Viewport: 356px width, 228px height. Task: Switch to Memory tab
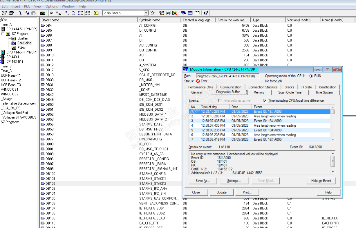point(259,92)
